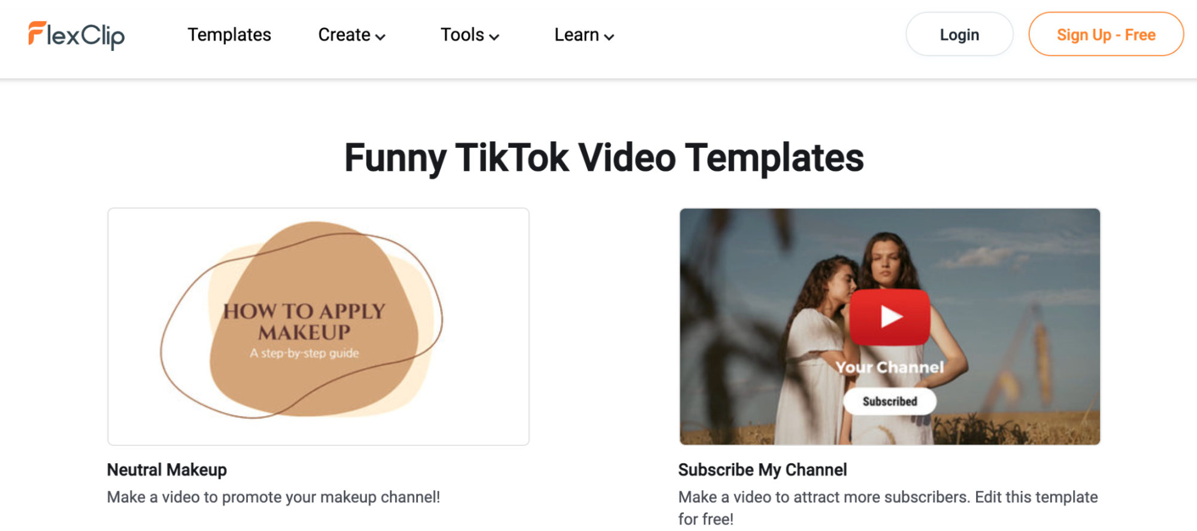
Task: Click the Sign Up - Free button
Action: (x=1106, y=35)
